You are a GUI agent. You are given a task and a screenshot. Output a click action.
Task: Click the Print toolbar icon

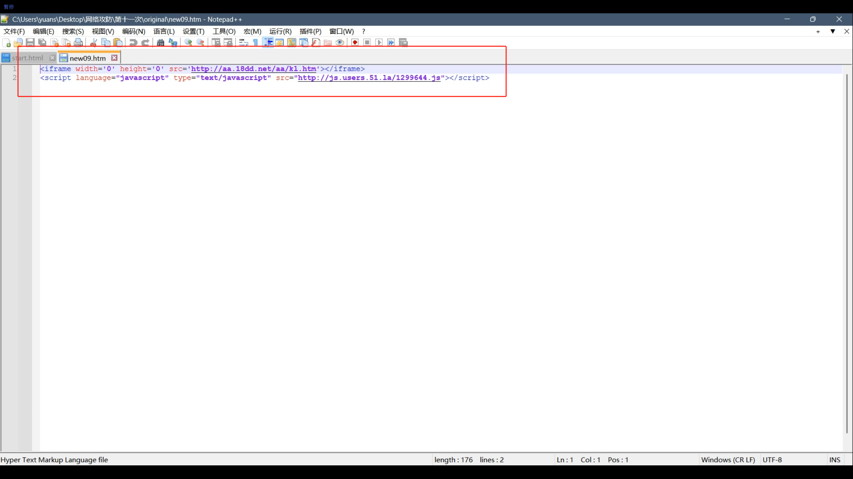(x=78, y=42)
